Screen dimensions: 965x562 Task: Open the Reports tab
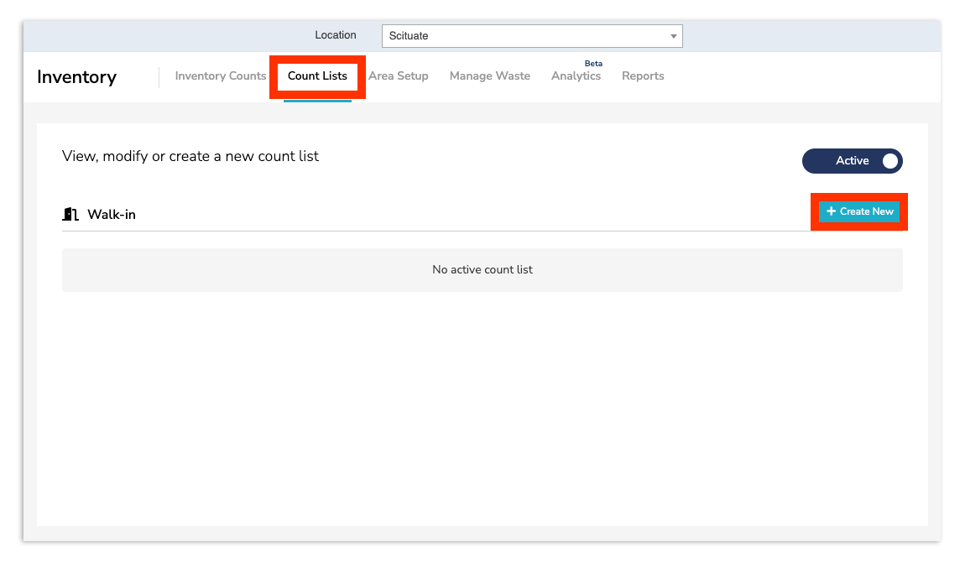click(x=643, y=75)
